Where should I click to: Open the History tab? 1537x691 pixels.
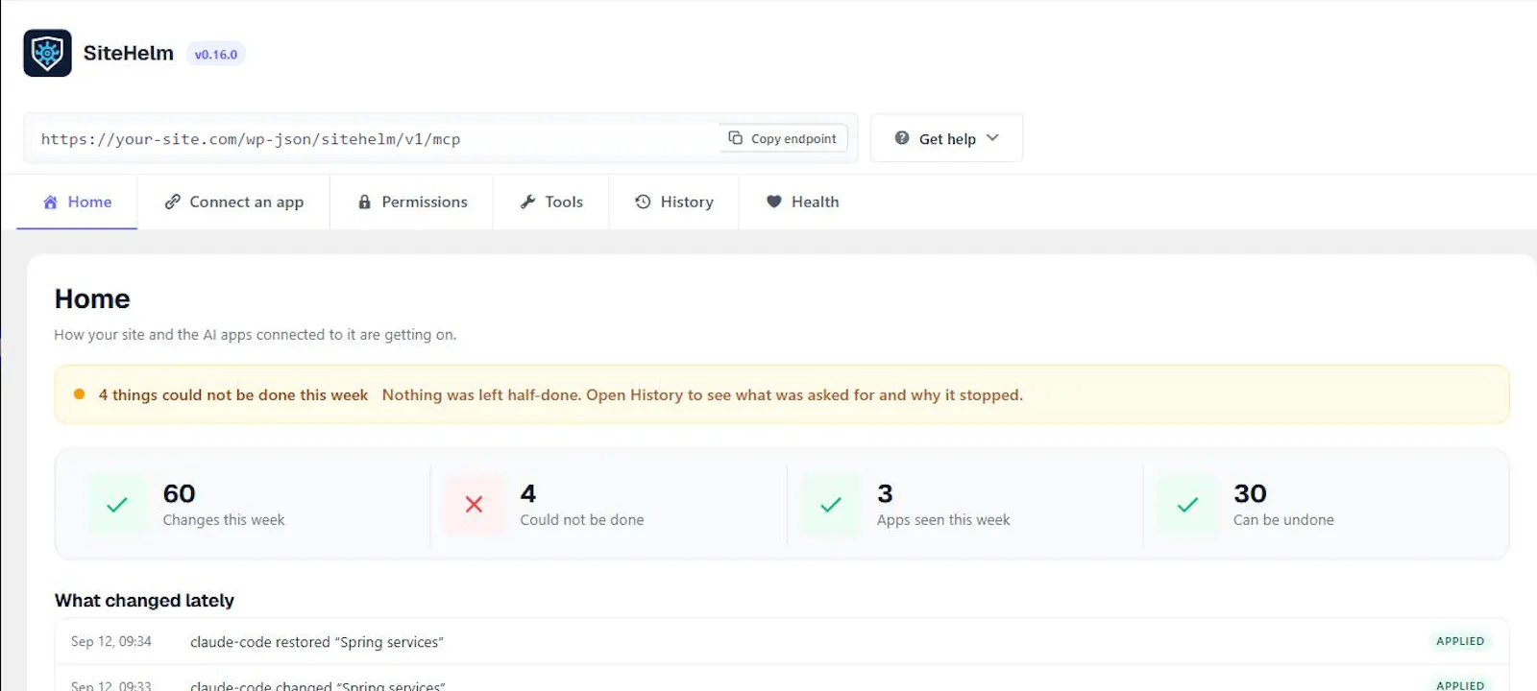click(x=674, y=202)
